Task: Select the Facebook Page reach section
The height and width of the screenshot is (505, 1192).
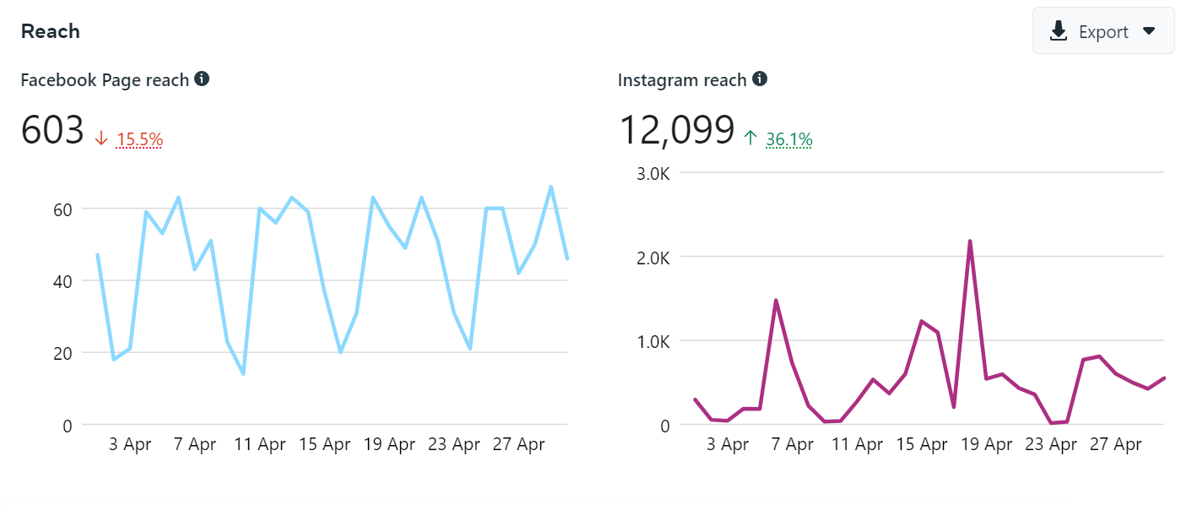Action: 106,79
